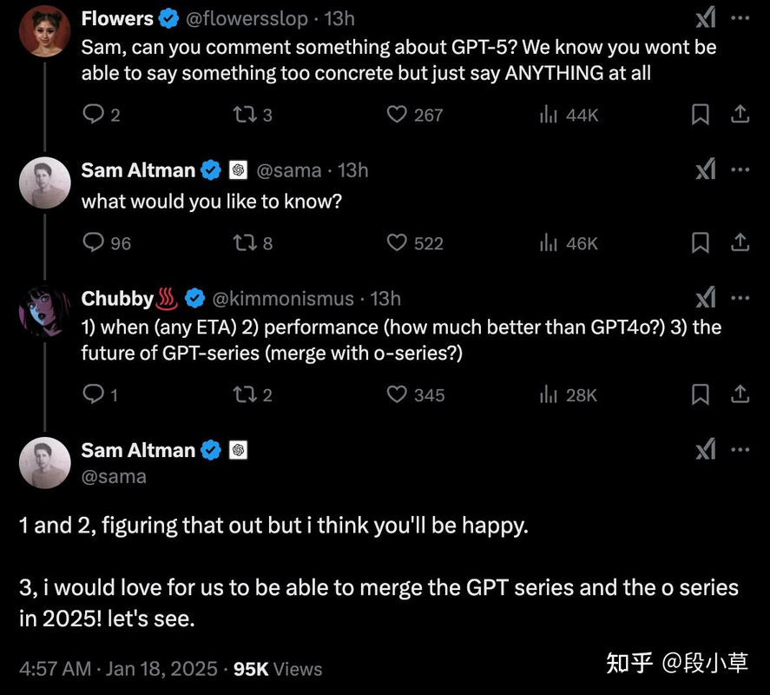
Task: Retweet Chubby's tweet with 2 reposts
Action: 245,394
